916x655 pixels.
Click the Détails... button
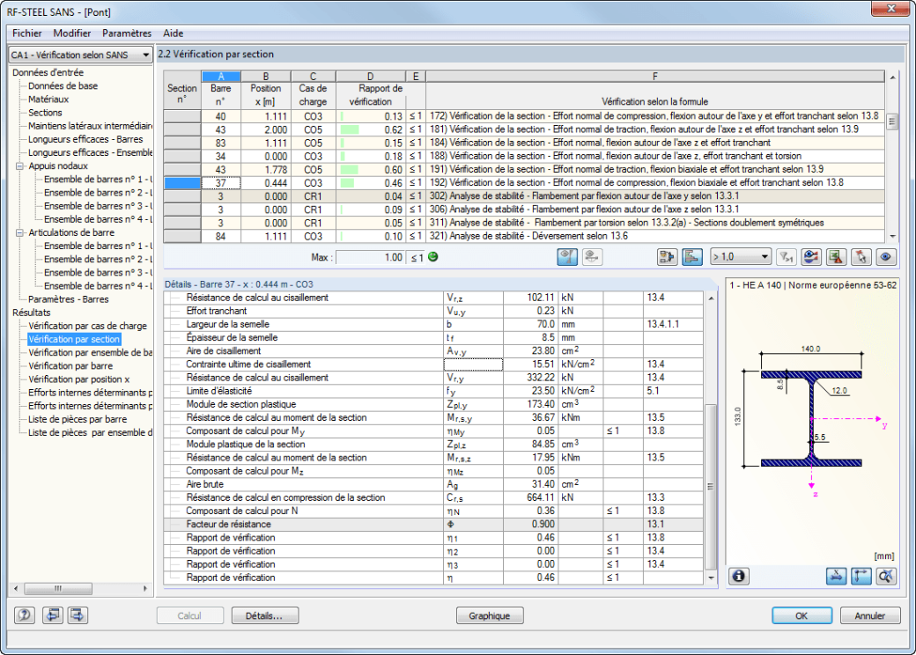pos(264,615)
